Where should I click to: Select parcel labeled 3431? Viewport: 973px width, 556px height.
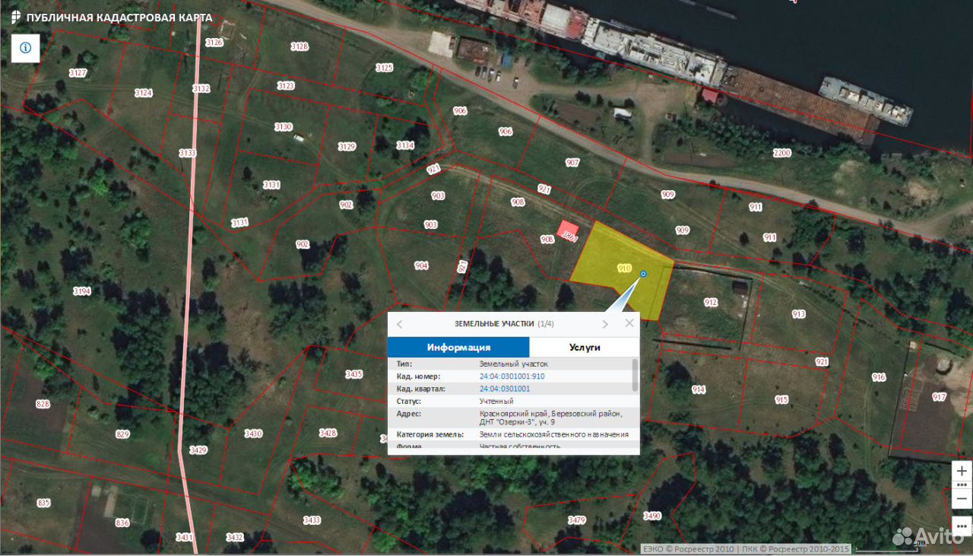(184, 537)
